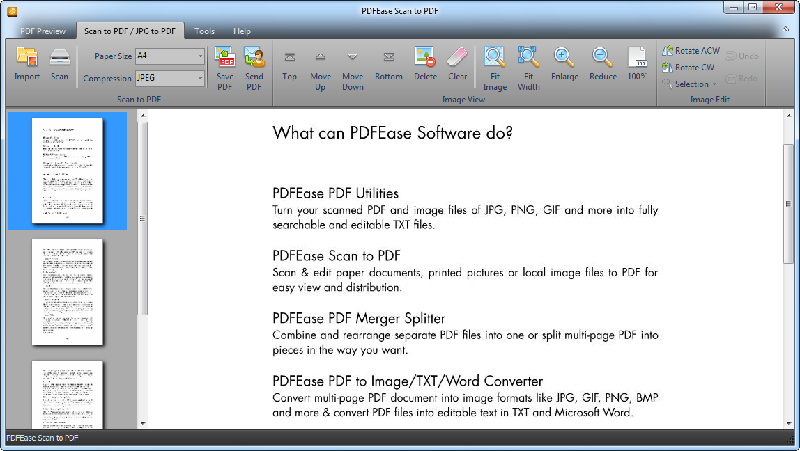Click the document view scroll down arrow

click(789, 423)
